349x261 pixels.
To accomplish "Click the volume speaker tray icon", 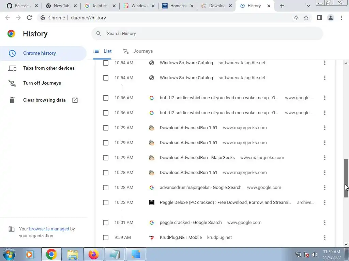I will coord(314,255).
